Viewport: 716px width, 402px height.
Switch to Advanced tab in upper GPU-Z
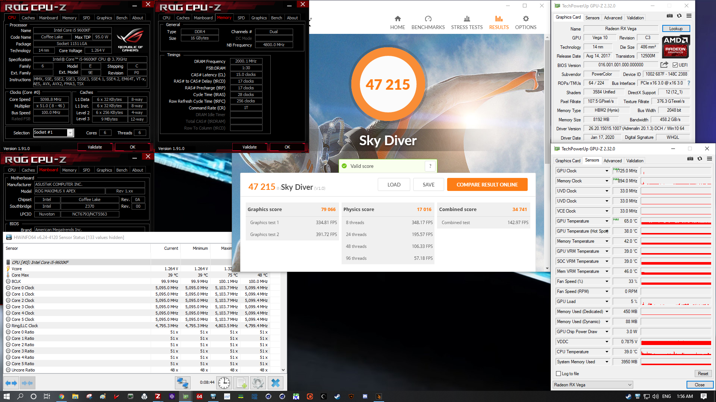point(613,18)
